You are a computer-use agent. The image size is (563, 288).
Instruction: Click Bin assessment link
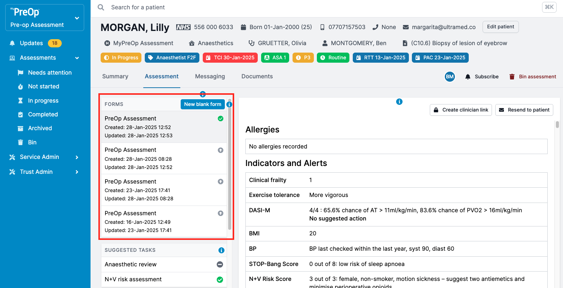point(533,76)
